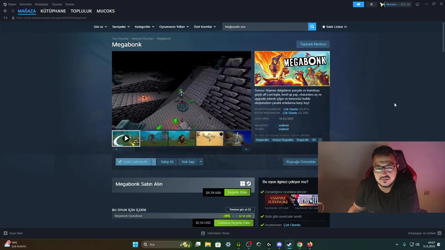Expand the Mucoks account dropdown

pos(398,5)
